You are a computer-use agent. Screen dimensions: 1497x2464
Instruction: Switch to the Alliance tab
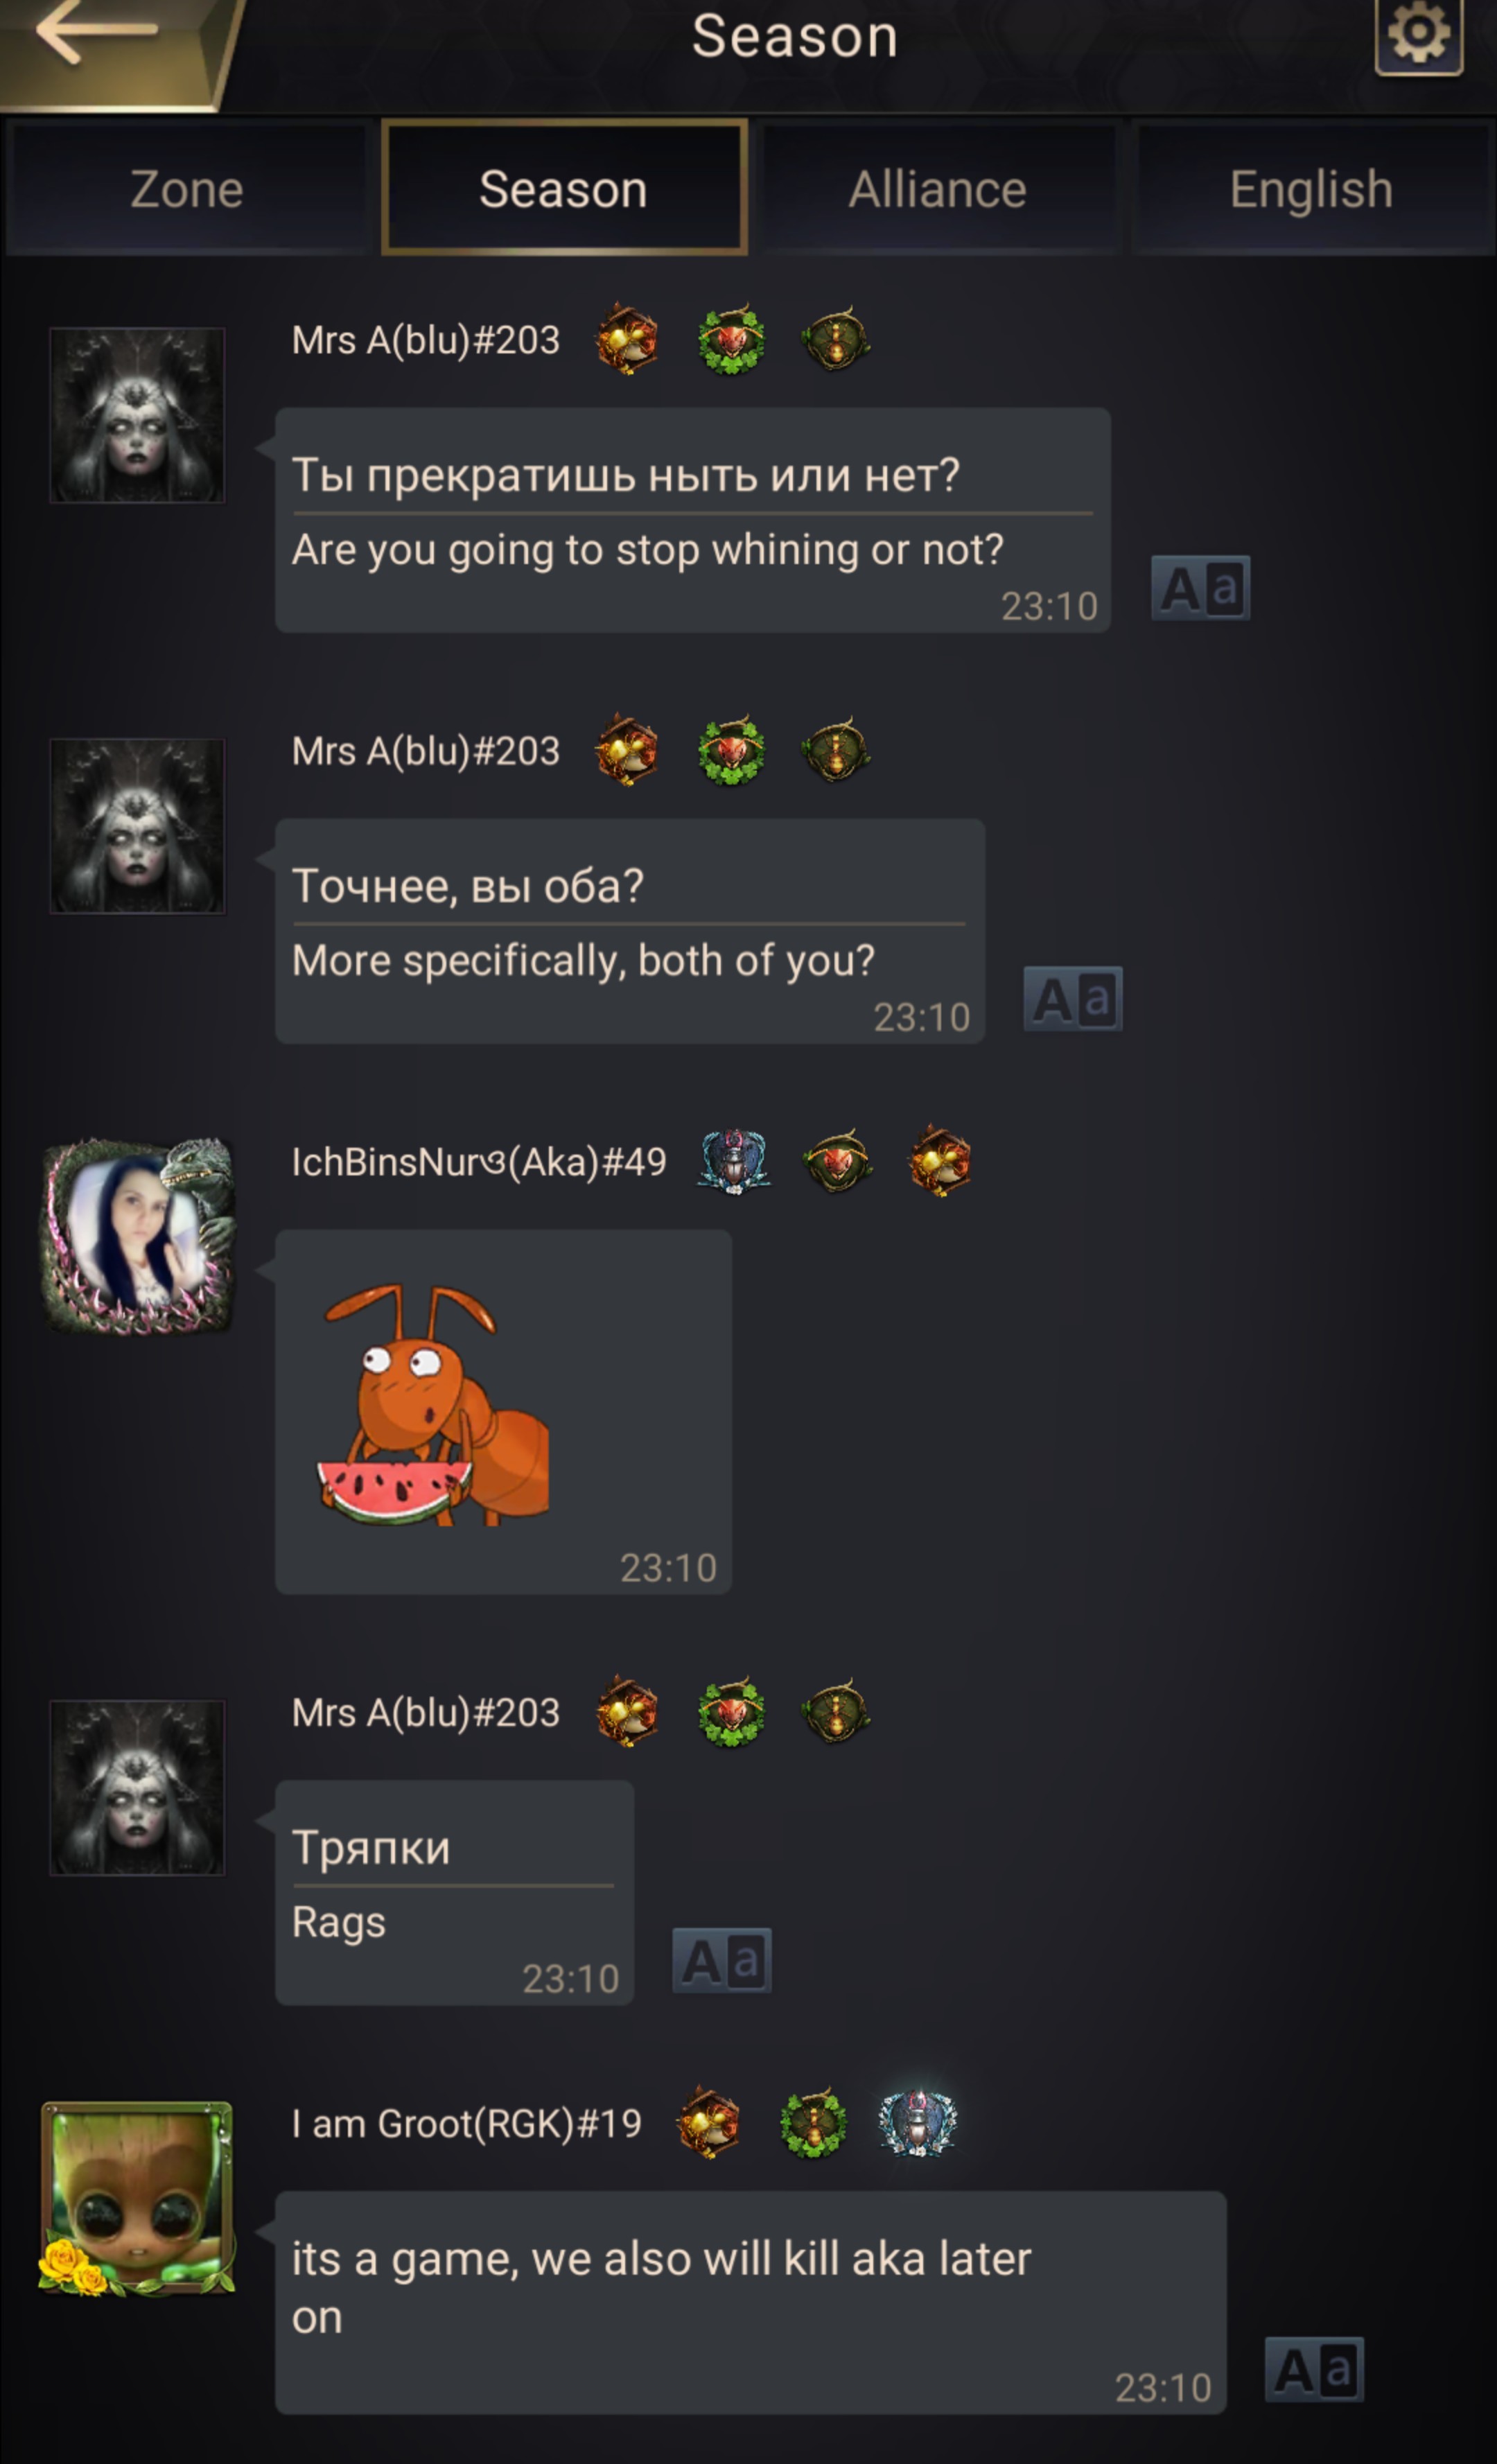pos(938,189)
